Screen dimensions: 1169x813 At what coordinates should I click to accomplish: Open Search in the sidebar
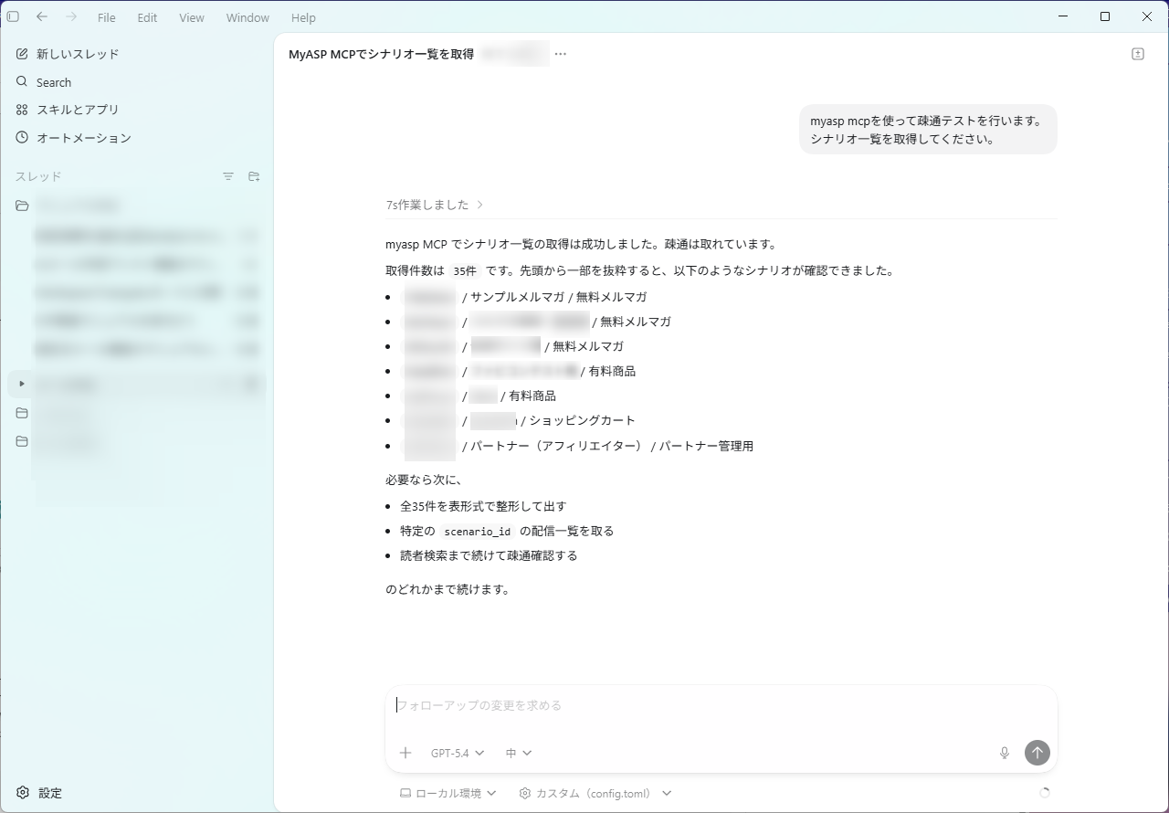(54, 82)
